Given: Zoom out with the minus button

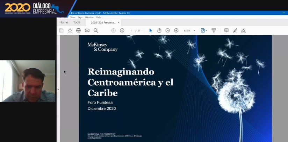Looking at the screenshot, I should (167, 30).
